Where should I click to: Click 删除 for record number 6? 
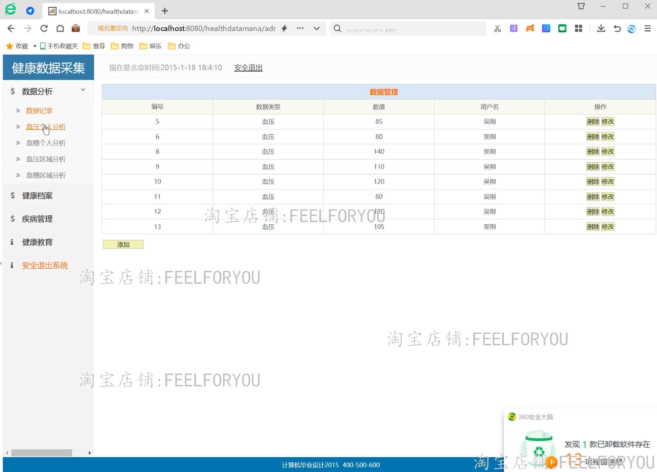[x=593, y=137]
